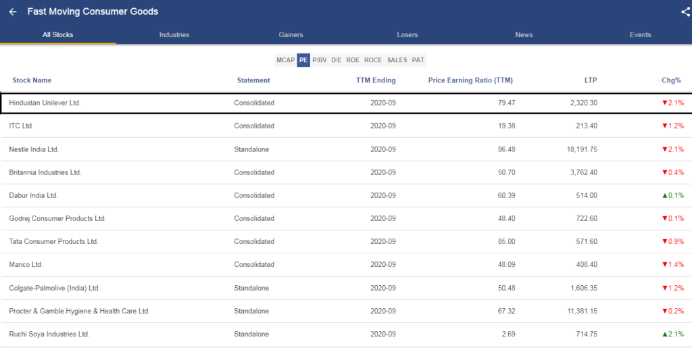This screenshot has height=348, width=692.
Task: Click Colgate-Palmolive PE value 50.48
Action: [x=507, y=288]
